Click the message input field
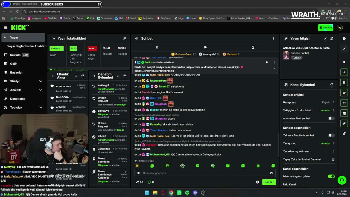Viewport: 350px width, 197px height. (x=205, y=173)
